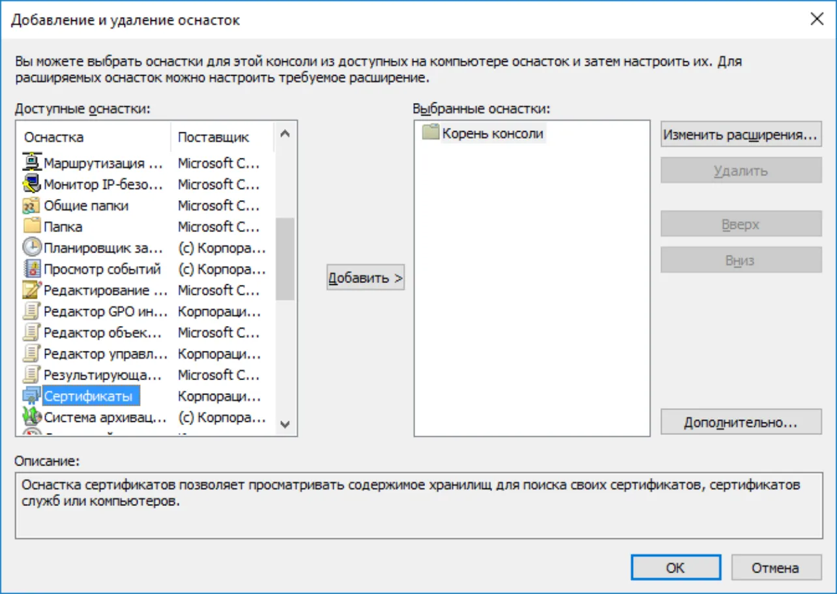Click the Маршрутизация snap-in icon
The height and width of the screenshot is (594, 837).
[x=31, y=163]
